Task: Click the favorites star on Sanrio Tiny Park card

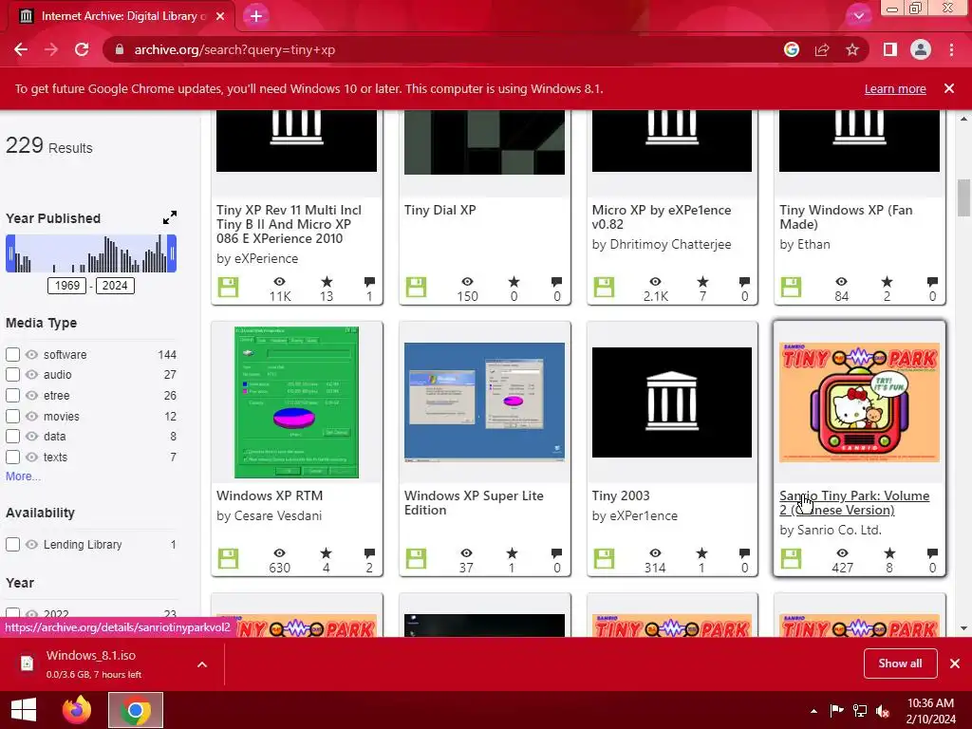Action: click(889, 553)
